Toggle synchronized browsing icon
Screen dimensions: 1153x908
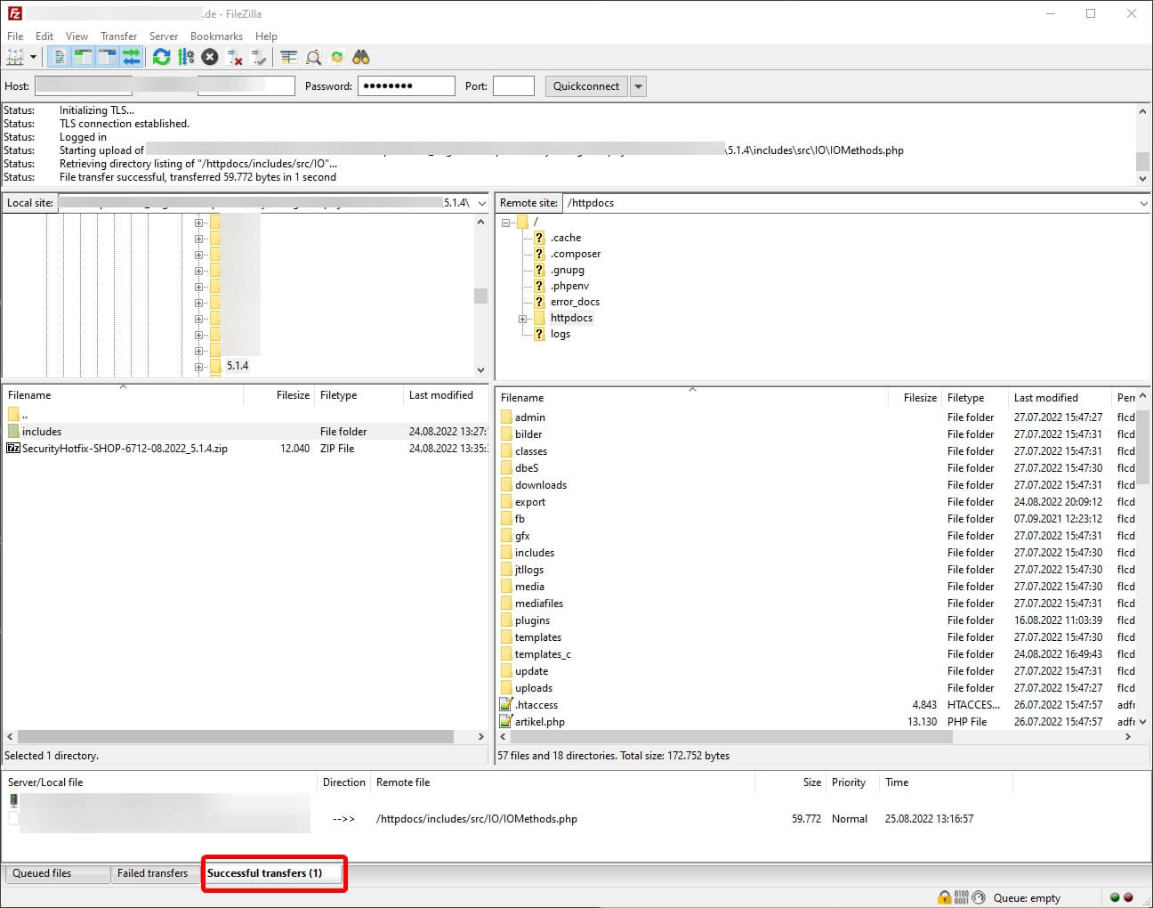pos(337,57)
